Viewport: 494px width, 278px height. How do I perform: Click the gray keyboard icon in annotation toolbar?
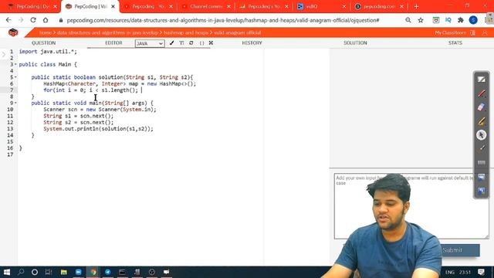[x=481, y=163]
